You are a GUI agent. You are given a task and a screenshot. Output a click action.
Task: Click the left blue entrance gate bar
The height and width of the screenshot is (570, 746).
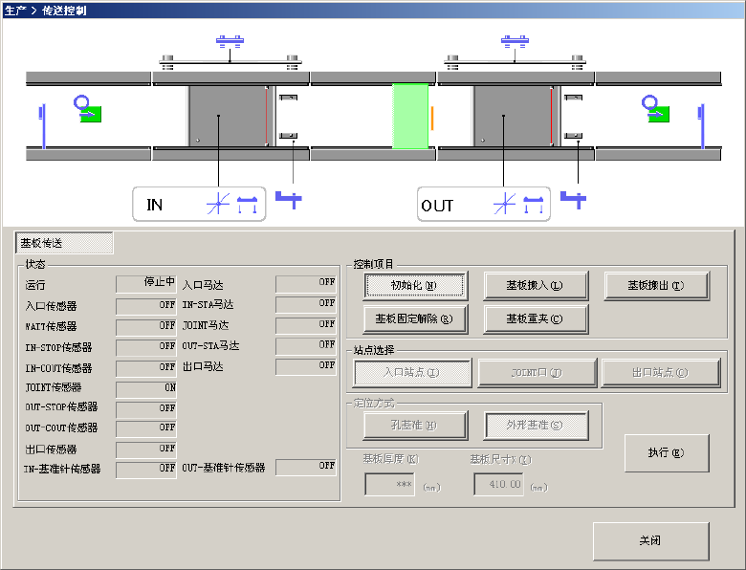pyautogui.click(x=43, y=126)
